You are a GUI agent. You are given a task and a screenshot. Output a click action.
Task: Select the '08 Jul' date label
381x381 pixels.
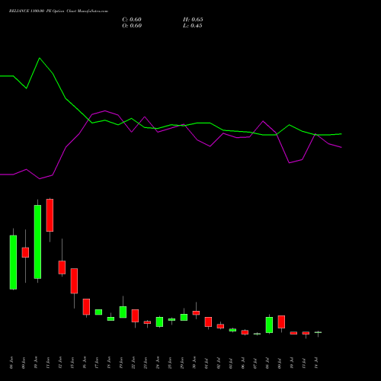click(x=267, y=363)
